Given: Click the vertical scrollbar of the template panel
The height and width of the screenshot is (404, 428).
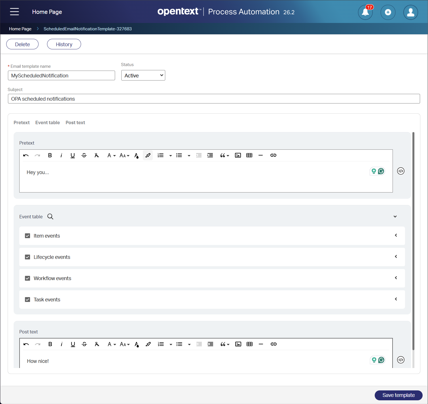Looking at the screenshot, I should [x=413, y=241].
